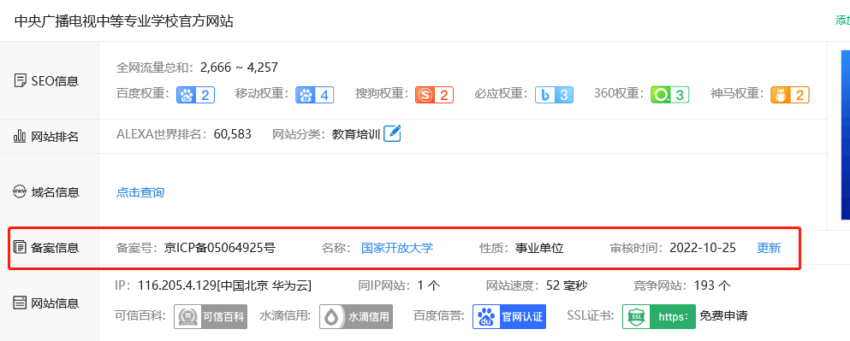Click the site title 中央广播电视中等专业学校官方网站
The height and width of the screenshot is (341, 850).
click(x=124, y=21)
